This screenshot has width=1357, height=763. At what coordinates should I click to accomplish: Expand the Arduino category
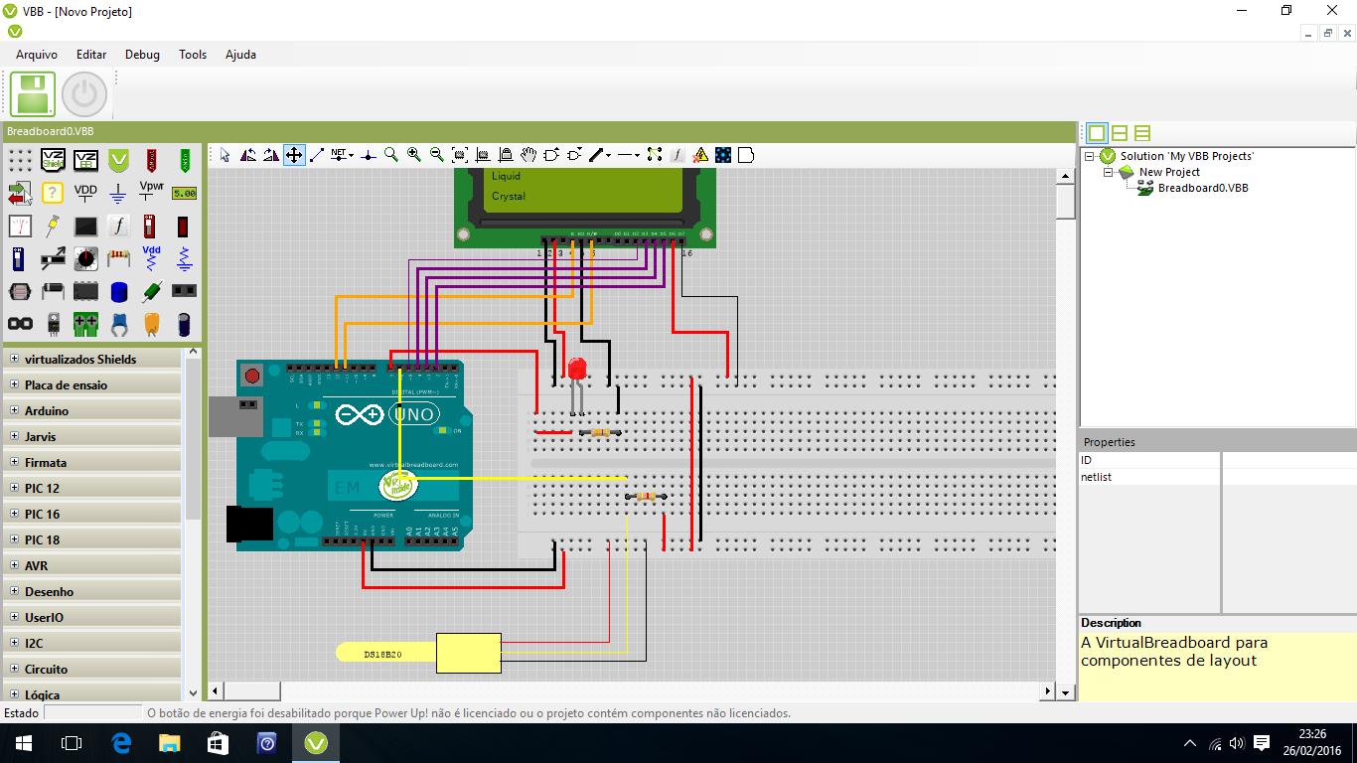(15, 410)
